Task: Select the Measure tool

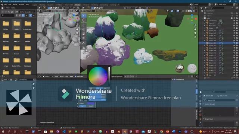Action: (x=84, y=48)
